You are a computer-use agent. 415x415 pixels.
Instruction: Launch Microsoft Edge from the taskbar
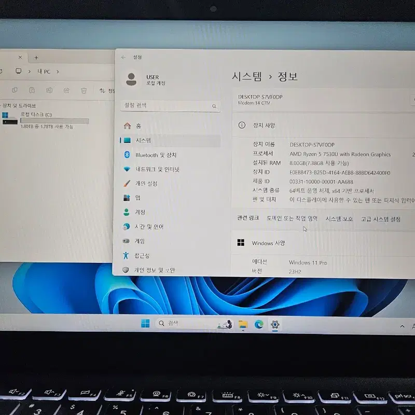pyautogui.click(x=259, y=325)
